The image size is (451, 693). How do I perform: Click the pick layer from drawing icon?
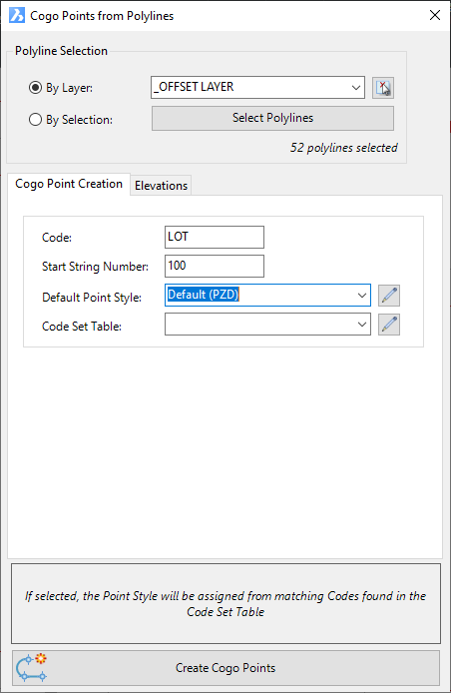click(x=382, y=88)
